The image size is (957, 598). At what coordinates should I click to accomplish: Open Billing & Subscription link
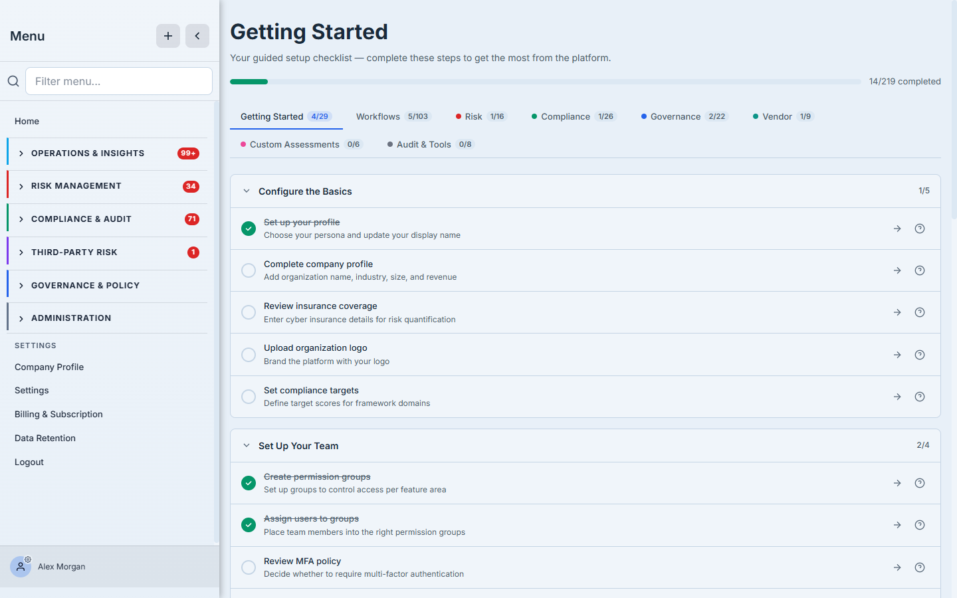58,414
